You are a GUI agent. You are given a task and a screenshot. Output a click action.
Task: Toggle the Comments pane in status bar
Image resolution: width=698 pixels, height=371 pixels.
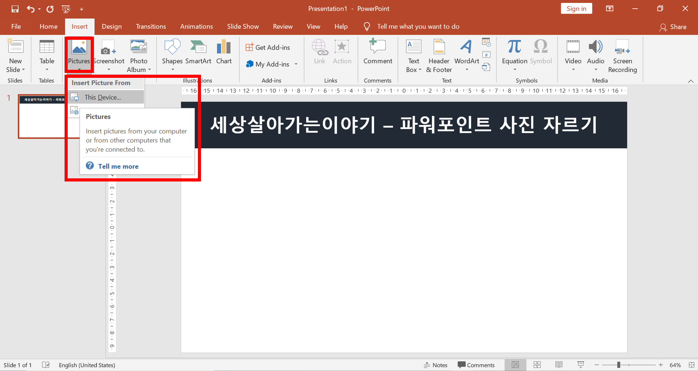click(476, 365)
